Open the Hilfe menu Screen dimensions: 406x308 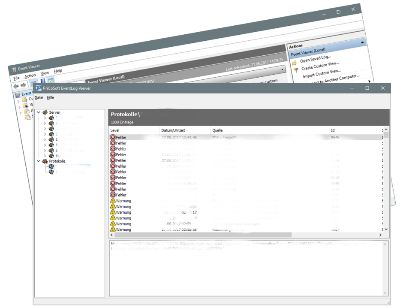click(x=51, y=98)
